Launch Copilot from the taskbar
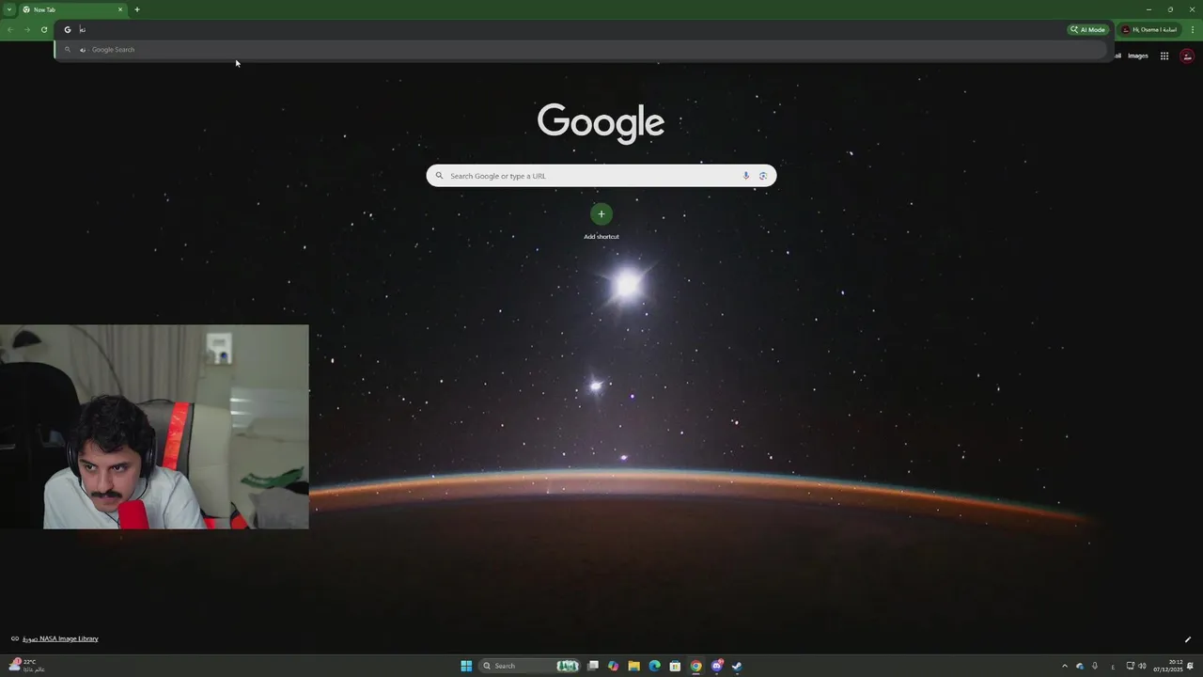The height and width of the screenshot is (677, 1203). click(x=614, y=666)
